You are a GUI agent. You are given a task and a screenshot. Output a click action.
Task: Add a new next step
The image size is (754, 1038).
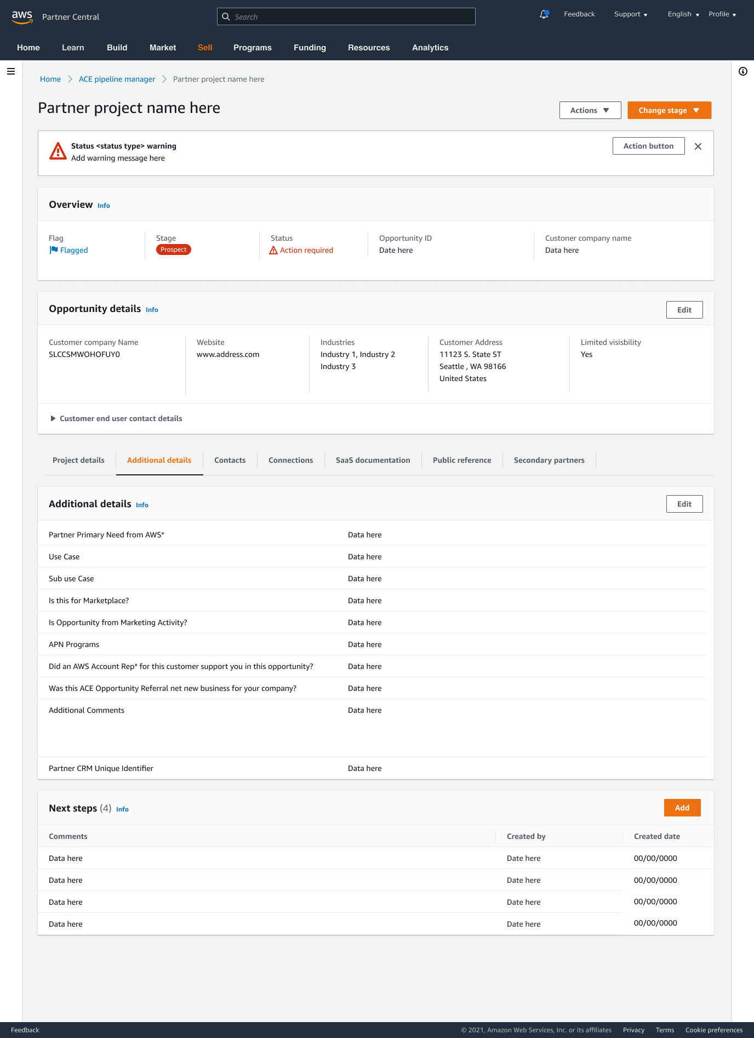(x=682, y=808)
